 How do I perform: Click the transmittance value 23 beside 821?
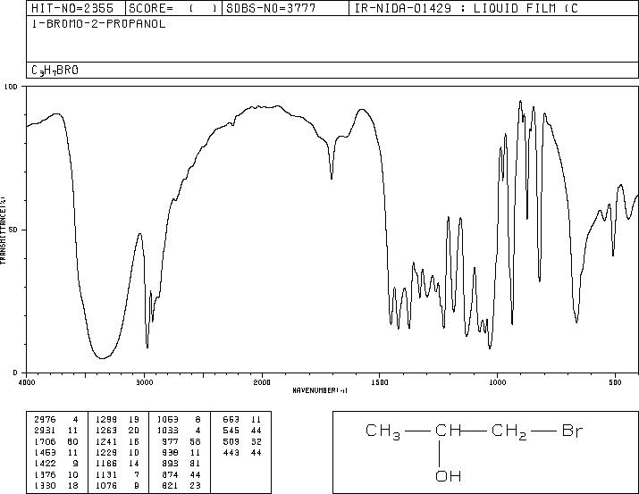point(195,485)
